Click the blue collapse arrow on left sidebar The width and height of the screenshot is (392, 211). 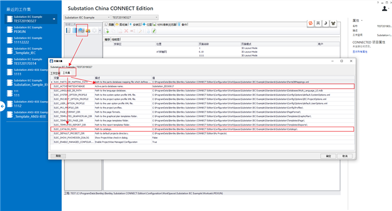coord(3,106)
